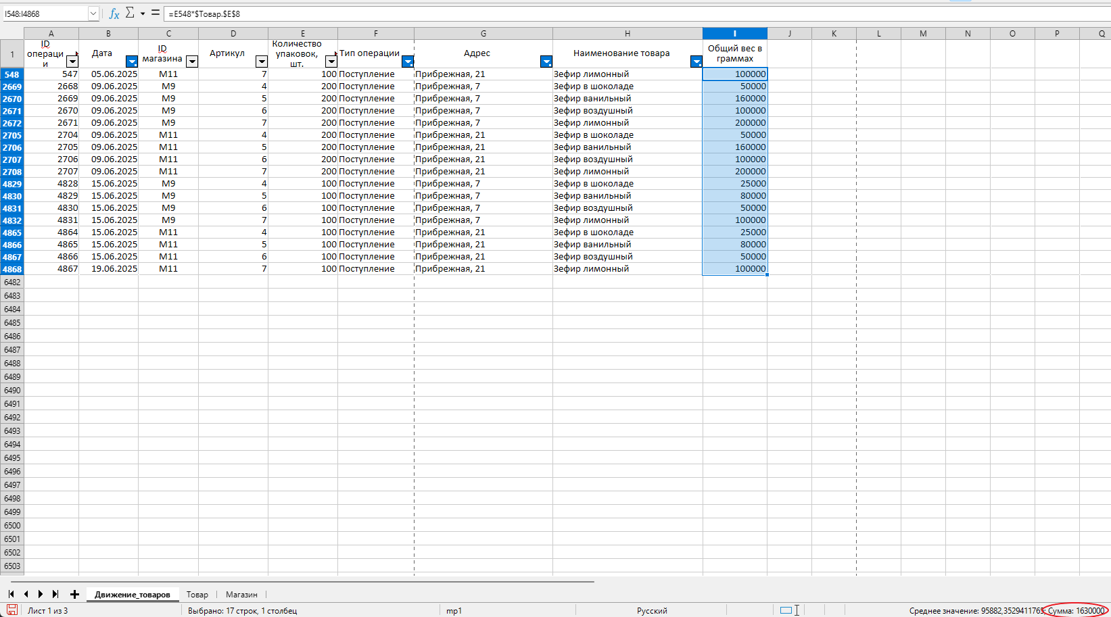
Task: Go to first sheet tab arrow
Action: click(x=11, y=594)
